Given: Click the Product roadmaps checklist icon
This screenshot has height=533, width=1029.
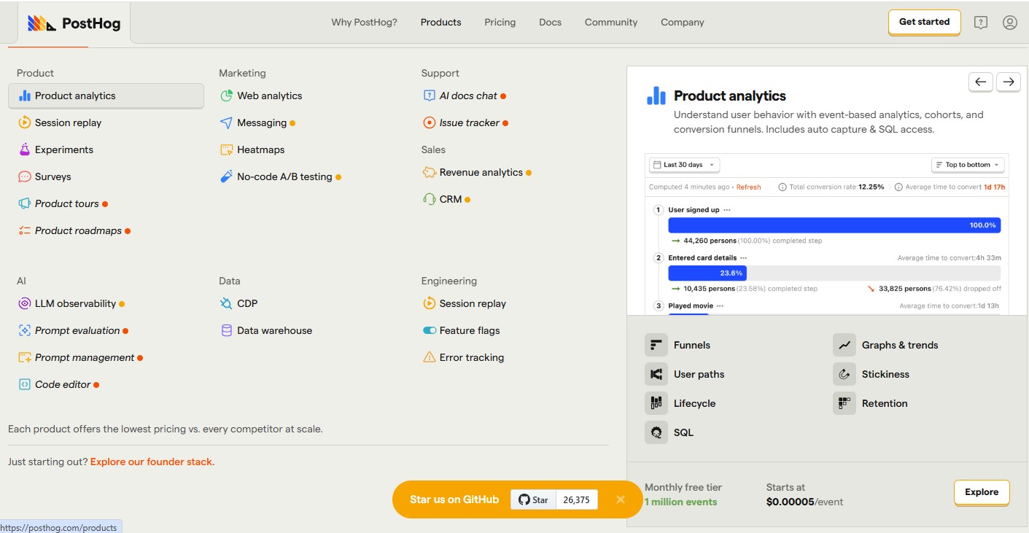Looking at the screenshot, I should click(x=25, y=230).
